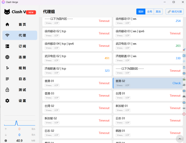The height and width of the screenshot is (143, 186).
Task: Click the globe connections icon
Action: tap(7, 57)
